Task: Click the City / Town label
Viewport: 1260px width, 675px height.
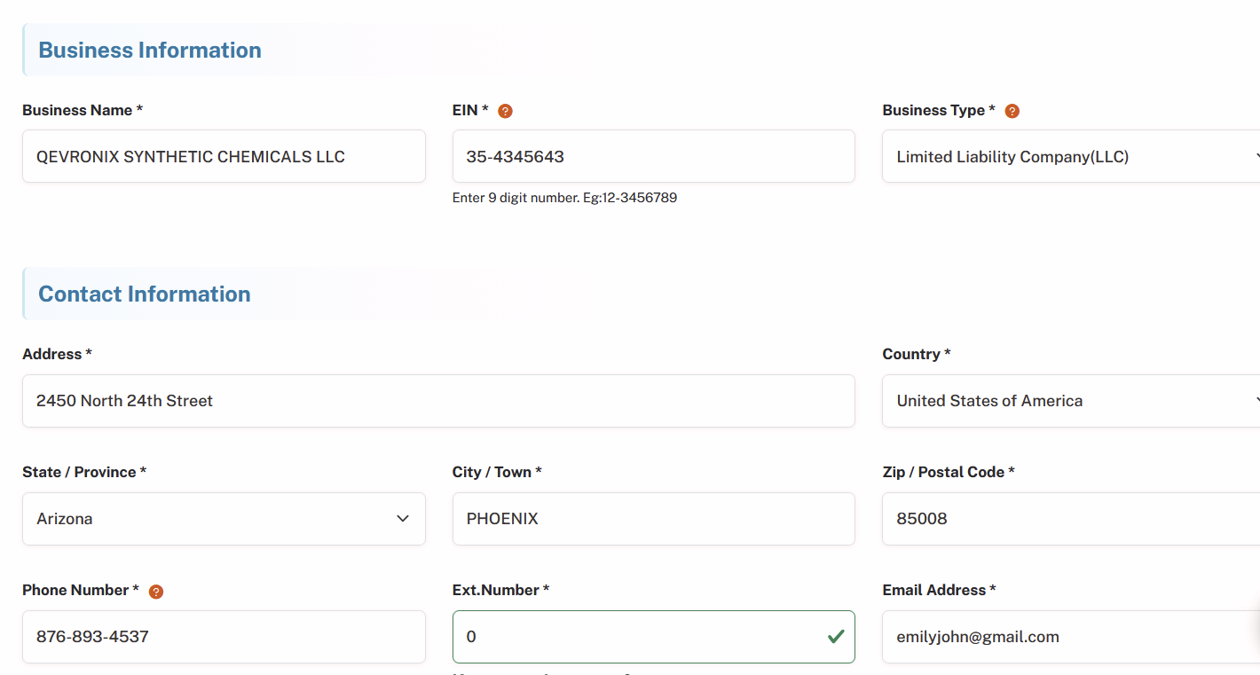Action: (497, 472)
